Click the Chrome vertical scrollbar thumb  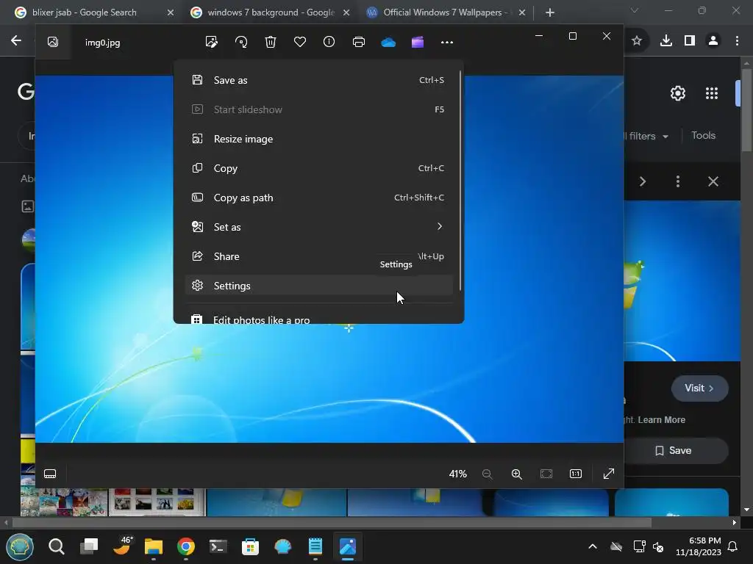coord(746,110)
